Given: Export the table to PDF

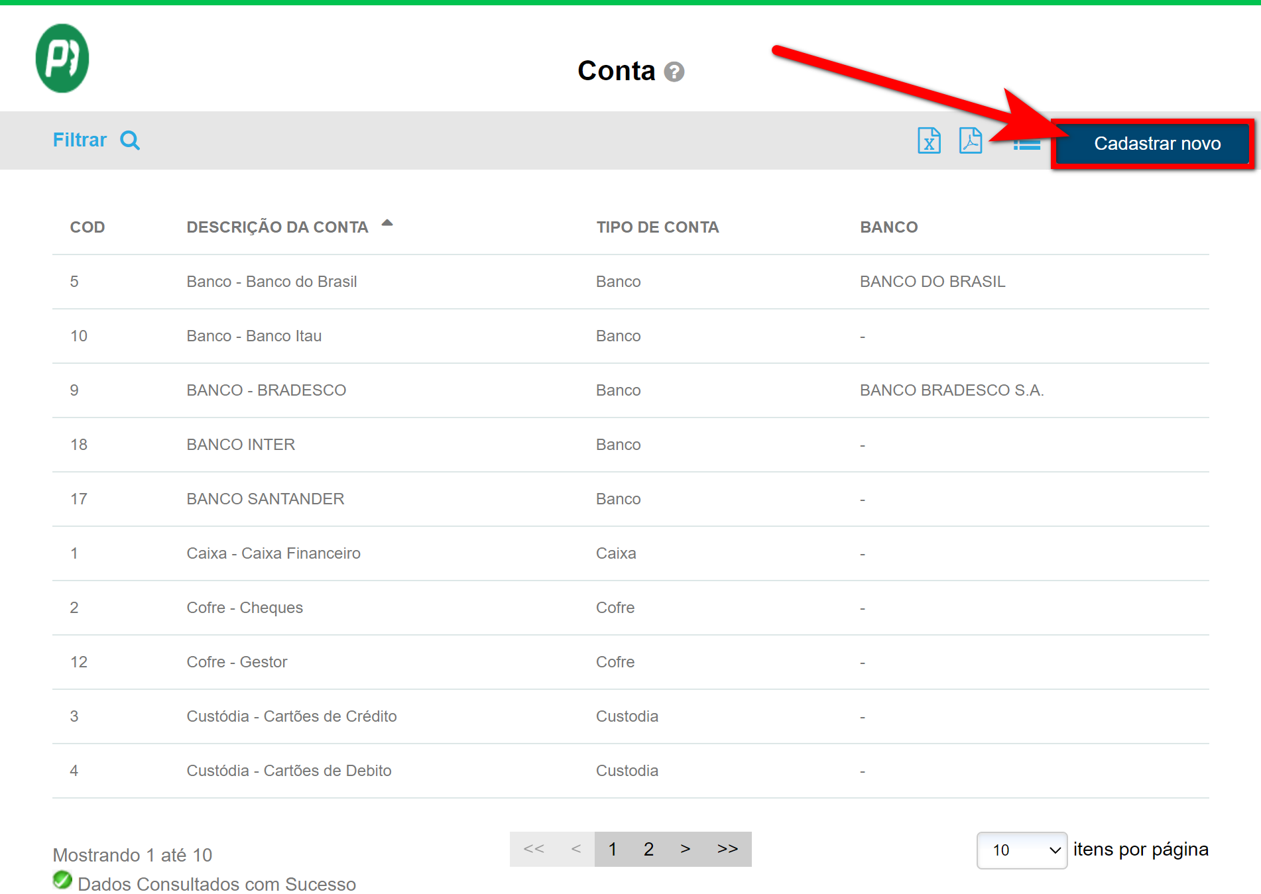Looking at the screenshot, I should [970, 140].
